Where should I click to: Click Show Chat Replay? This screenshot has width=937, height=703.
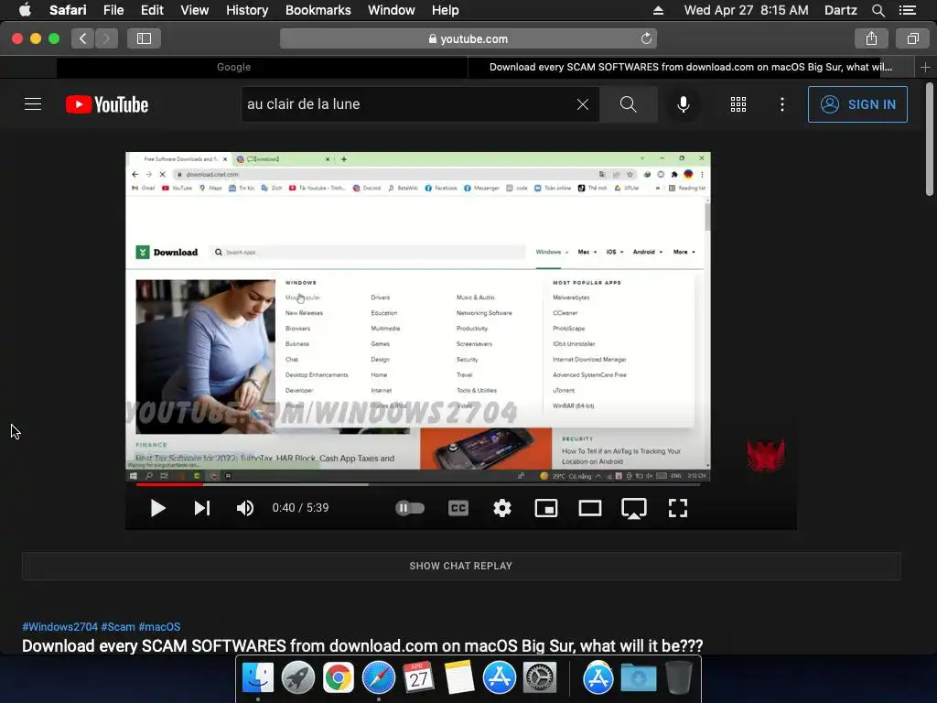pos(461,566)
